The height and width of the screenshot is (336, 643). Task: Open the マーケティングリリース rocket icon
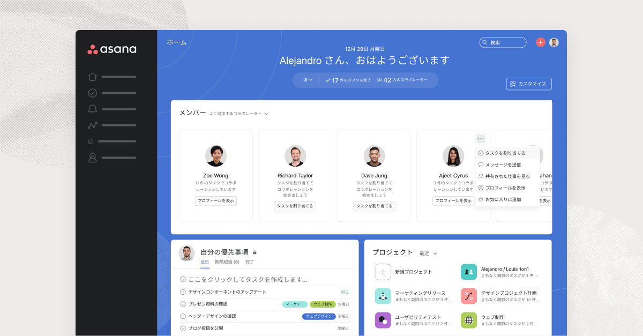[x=383, y=296]
